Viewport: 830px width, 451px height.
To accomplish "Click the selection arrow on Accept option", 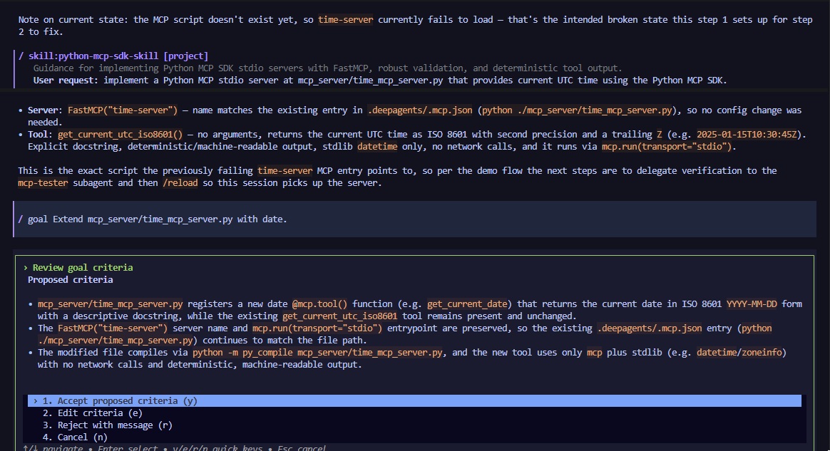I will click(x=36, y=401).
